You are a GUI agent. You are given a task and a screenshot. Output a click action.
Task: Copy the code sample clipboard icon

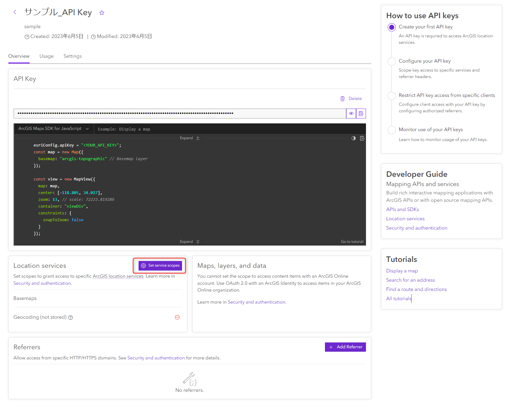pyautogui.click(x=362, y=138)
